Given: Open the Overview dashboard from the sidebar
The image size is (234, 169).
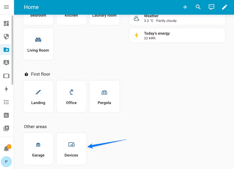Looking at the screenshot, I should (x=6, y=23).
